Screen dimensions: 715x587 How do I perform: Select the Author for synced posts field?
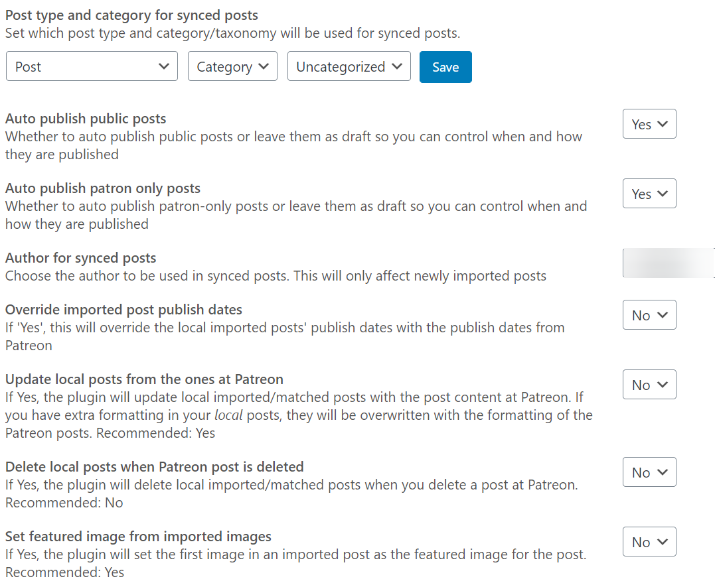(667, 263)
